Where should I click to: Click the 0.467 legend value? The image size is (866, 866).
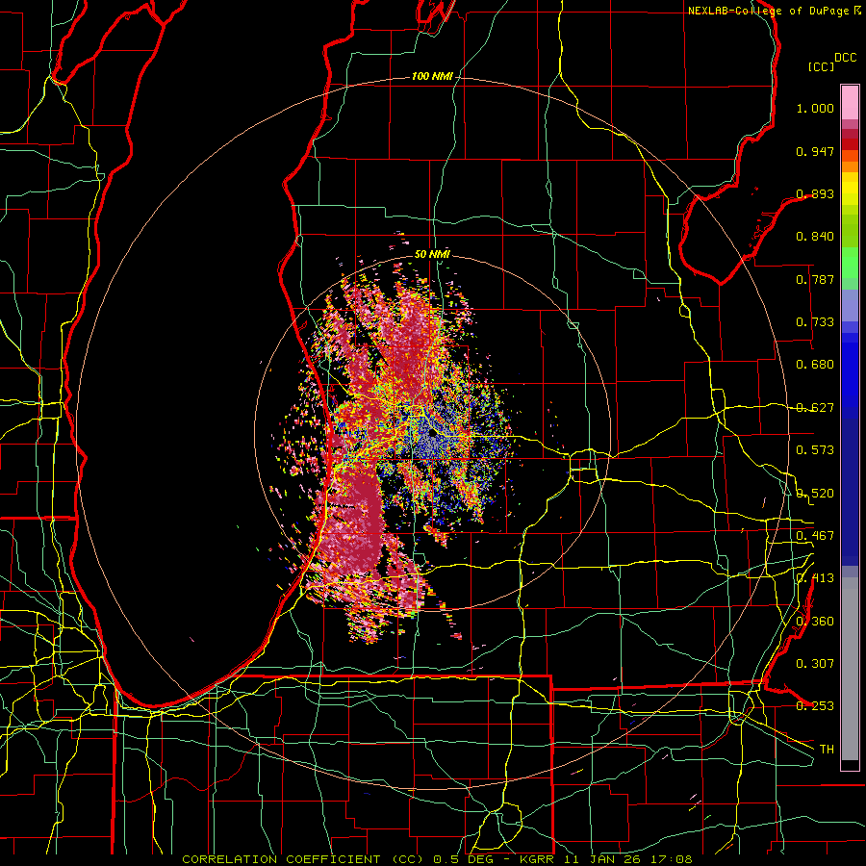click(x=815, y=536)
